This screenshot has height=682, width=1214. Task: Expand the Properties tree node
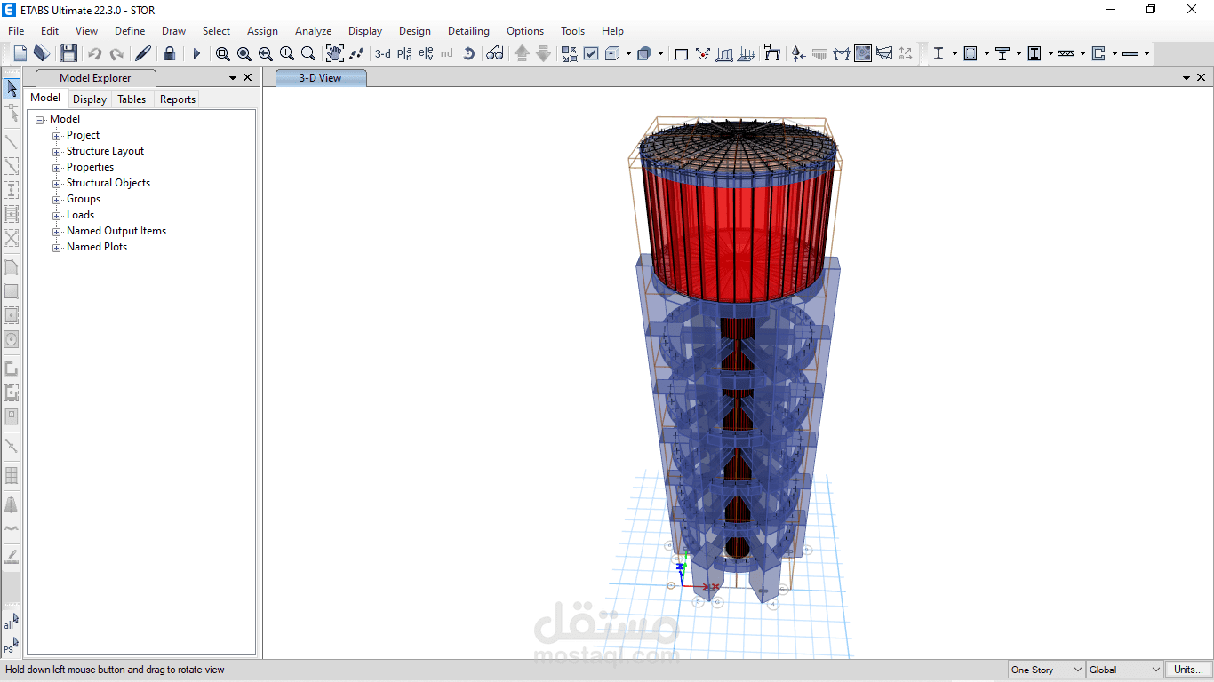tap(57, 167)
